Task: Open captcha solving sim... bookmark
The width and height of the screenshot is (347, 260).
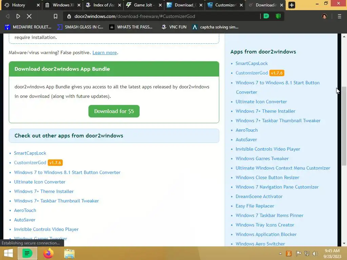Action: coord(215,27)
